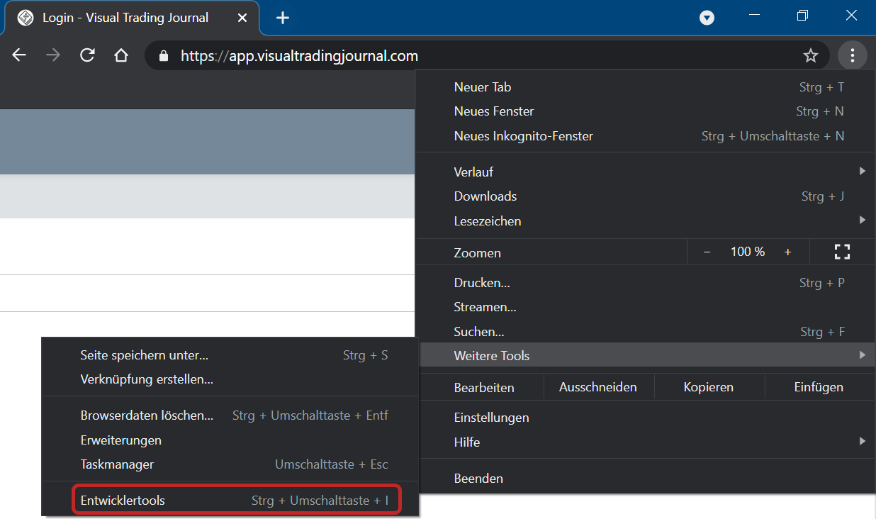Minimize the Chrome window

pos(754,15)
